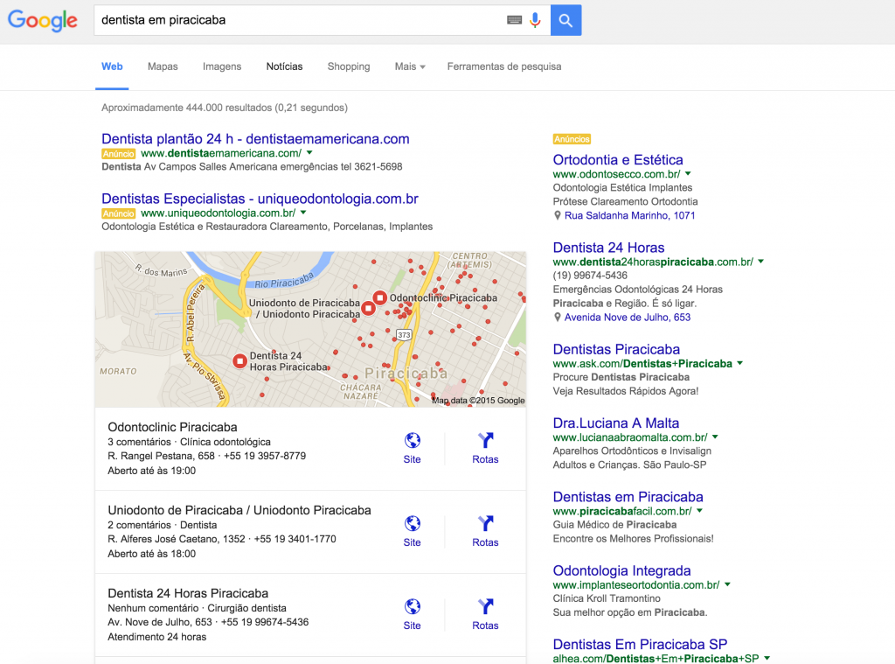Expand arrow next to uniqueodontologia.com.br URL
Viewport: 895px width, 664px height.
pos(303,213)
